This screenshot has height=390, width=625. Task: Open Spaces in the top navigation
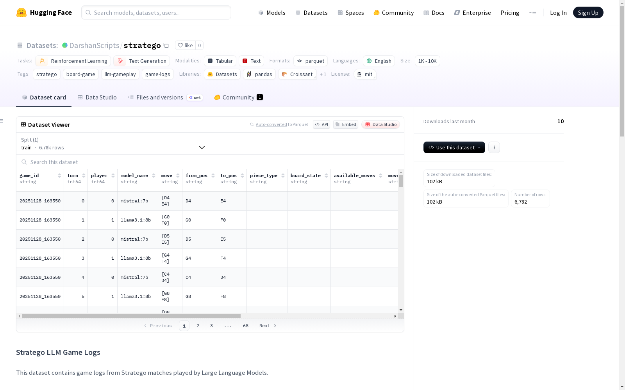351,12
